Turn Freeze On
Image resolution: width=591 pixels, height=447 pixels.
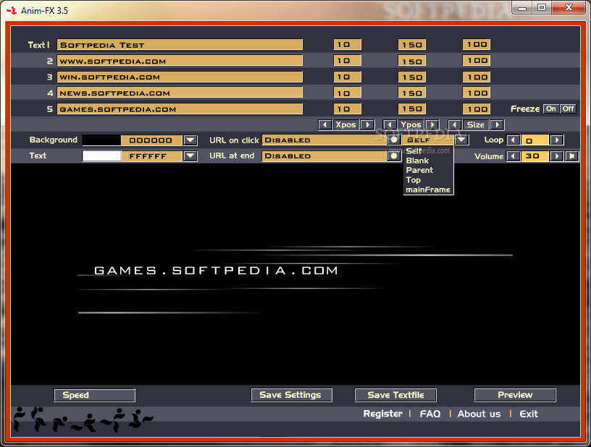[551, 108]
